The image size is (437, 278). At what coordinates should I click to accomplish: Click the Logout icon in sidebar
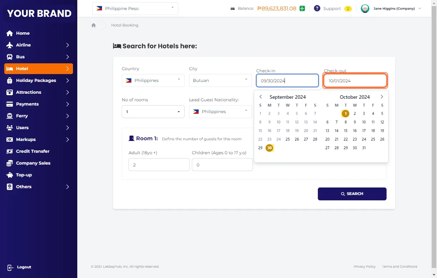point(10,267)
